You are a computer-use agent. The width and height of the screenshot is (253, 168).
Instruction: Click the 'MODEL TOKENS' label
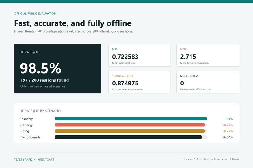click(189, 76)
